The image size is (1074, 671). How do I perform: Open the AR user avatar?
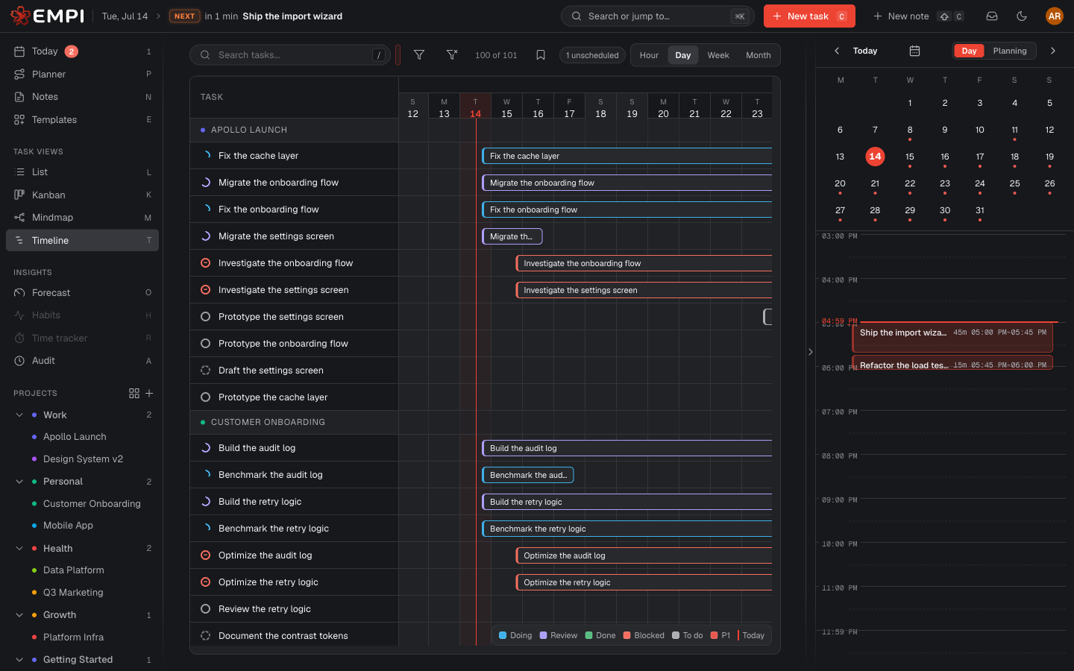click(x=1054, y=16)
